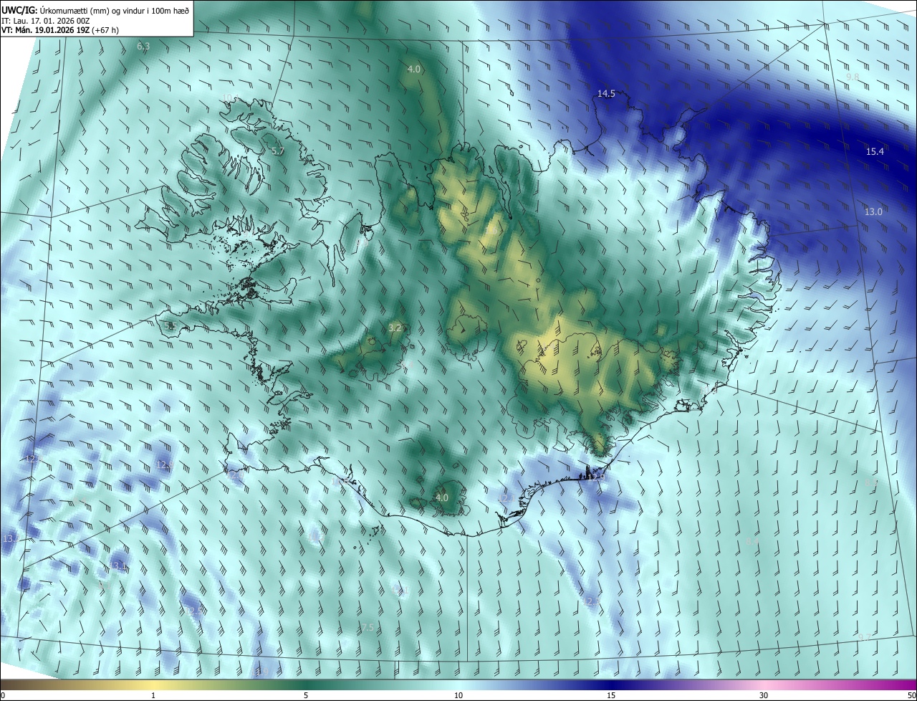Click the 13.1 value label
The width and height of the screenshot is (917, 701).
[x=118, y=566]
